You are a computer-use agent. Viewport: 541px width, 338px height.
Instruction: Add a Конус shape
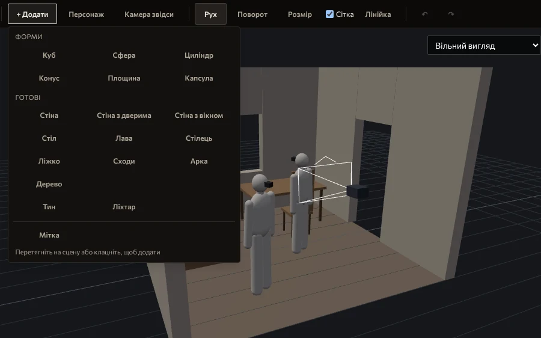[x=49, y=78]
